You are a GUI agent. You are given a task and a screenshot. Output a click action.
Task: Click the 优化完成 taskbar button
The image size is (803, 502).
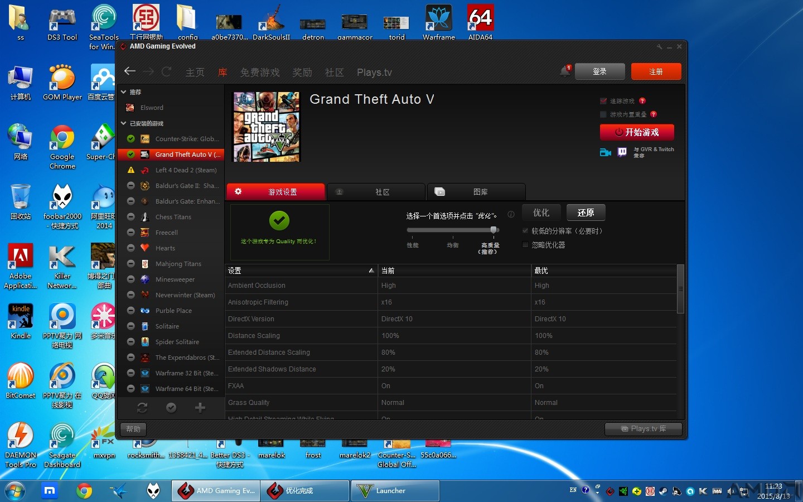pyautogui.click(x=304, y=491)
